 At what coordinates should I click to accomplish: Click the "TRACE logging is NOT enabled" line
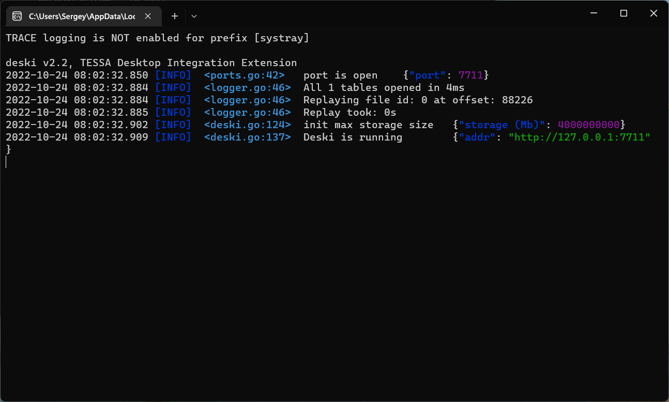click(x=157, y=38)
